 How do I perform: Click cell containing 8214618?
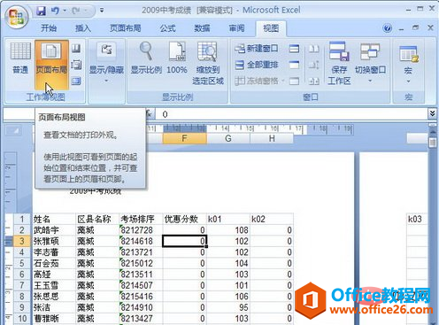coord(141,241)
